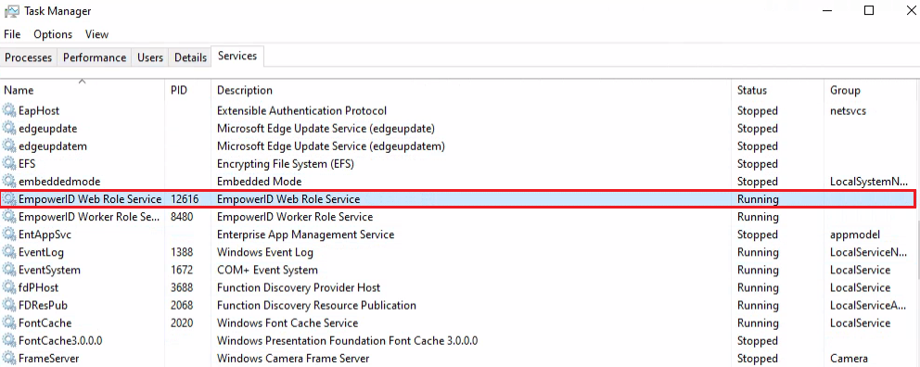
Task: Click the gear icon beside EventSystem
Action: click(9, 271)
